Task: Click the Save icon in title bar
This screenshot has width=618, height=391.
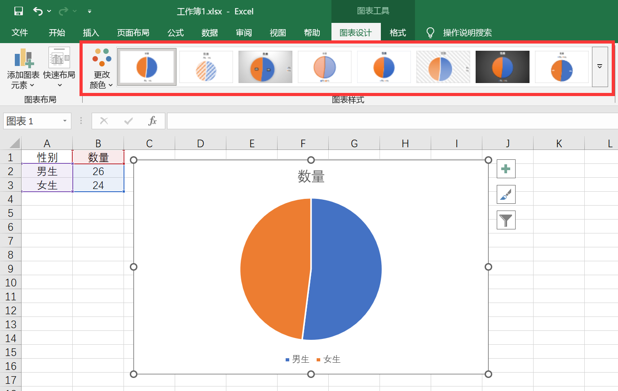Action: (18, 11)
